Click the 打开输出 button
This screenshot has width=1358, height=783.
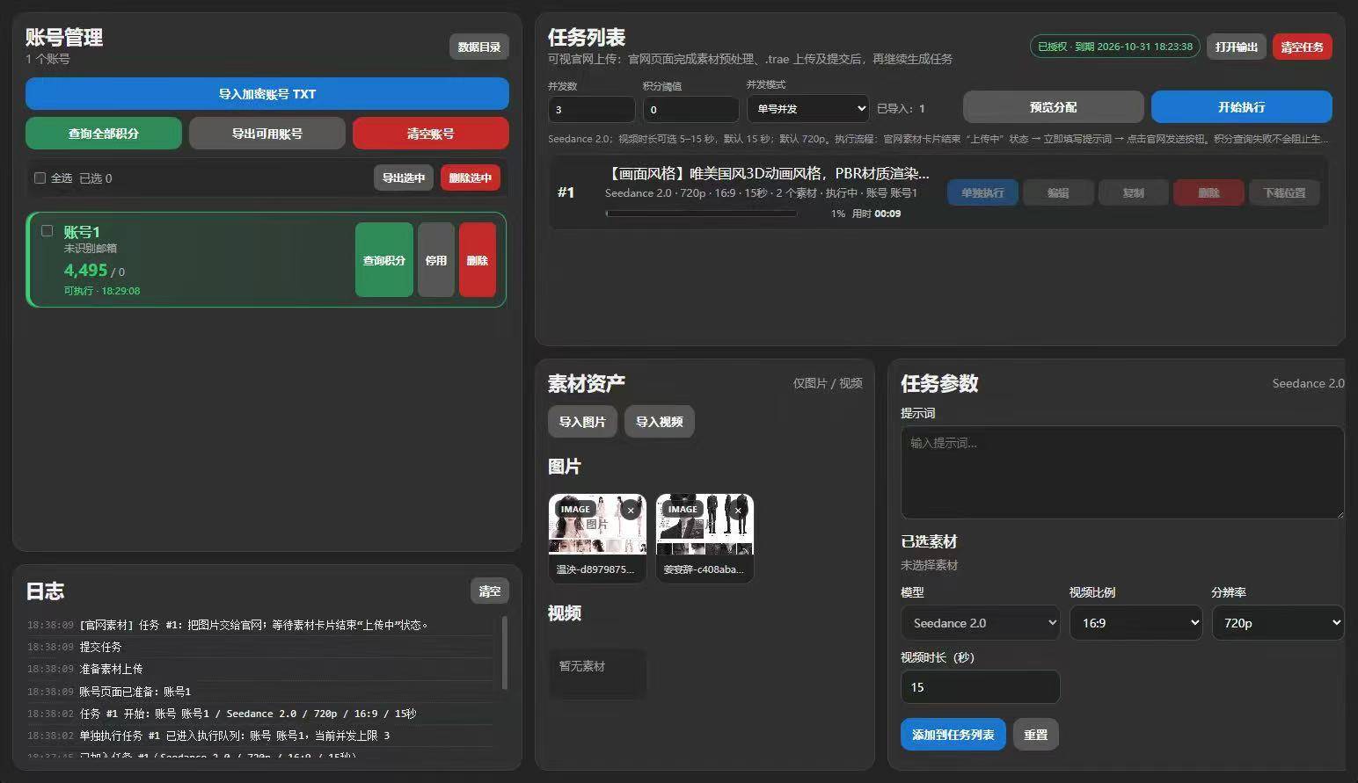(1237, 47)
